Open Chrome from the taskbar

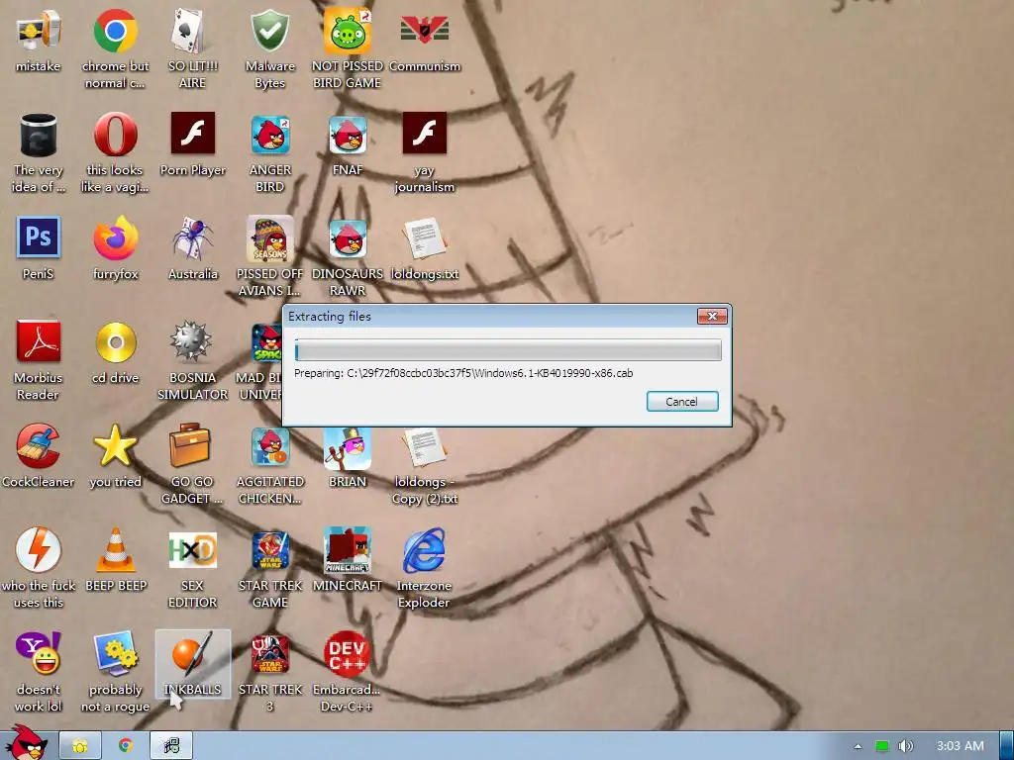(126, 746)
